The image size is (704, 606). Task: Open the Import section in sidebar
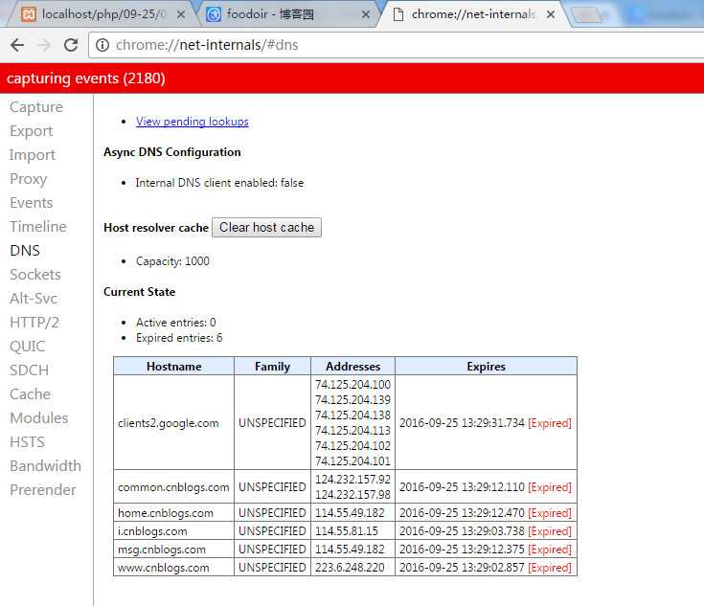(x=33, y=155)
